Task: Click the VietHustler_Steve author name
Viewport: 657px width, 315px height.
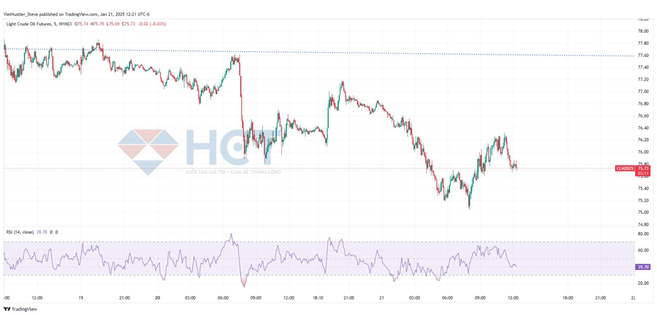Action: (x=21, y=14)
